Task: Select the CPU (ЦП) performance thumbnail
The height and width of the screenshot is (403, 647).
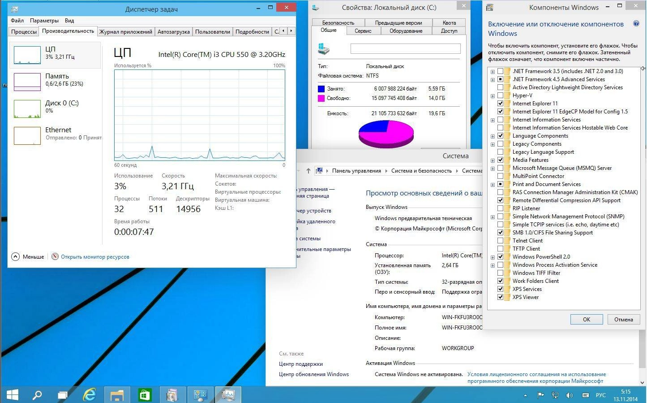Action: [x=55, y=55]
